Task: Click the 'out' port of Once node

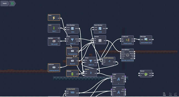Action: 61,18
